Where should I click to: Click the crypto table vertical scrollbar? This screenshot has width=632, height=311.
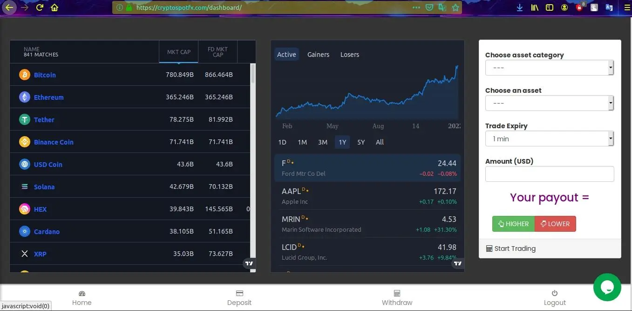click(x=253, y=73)
